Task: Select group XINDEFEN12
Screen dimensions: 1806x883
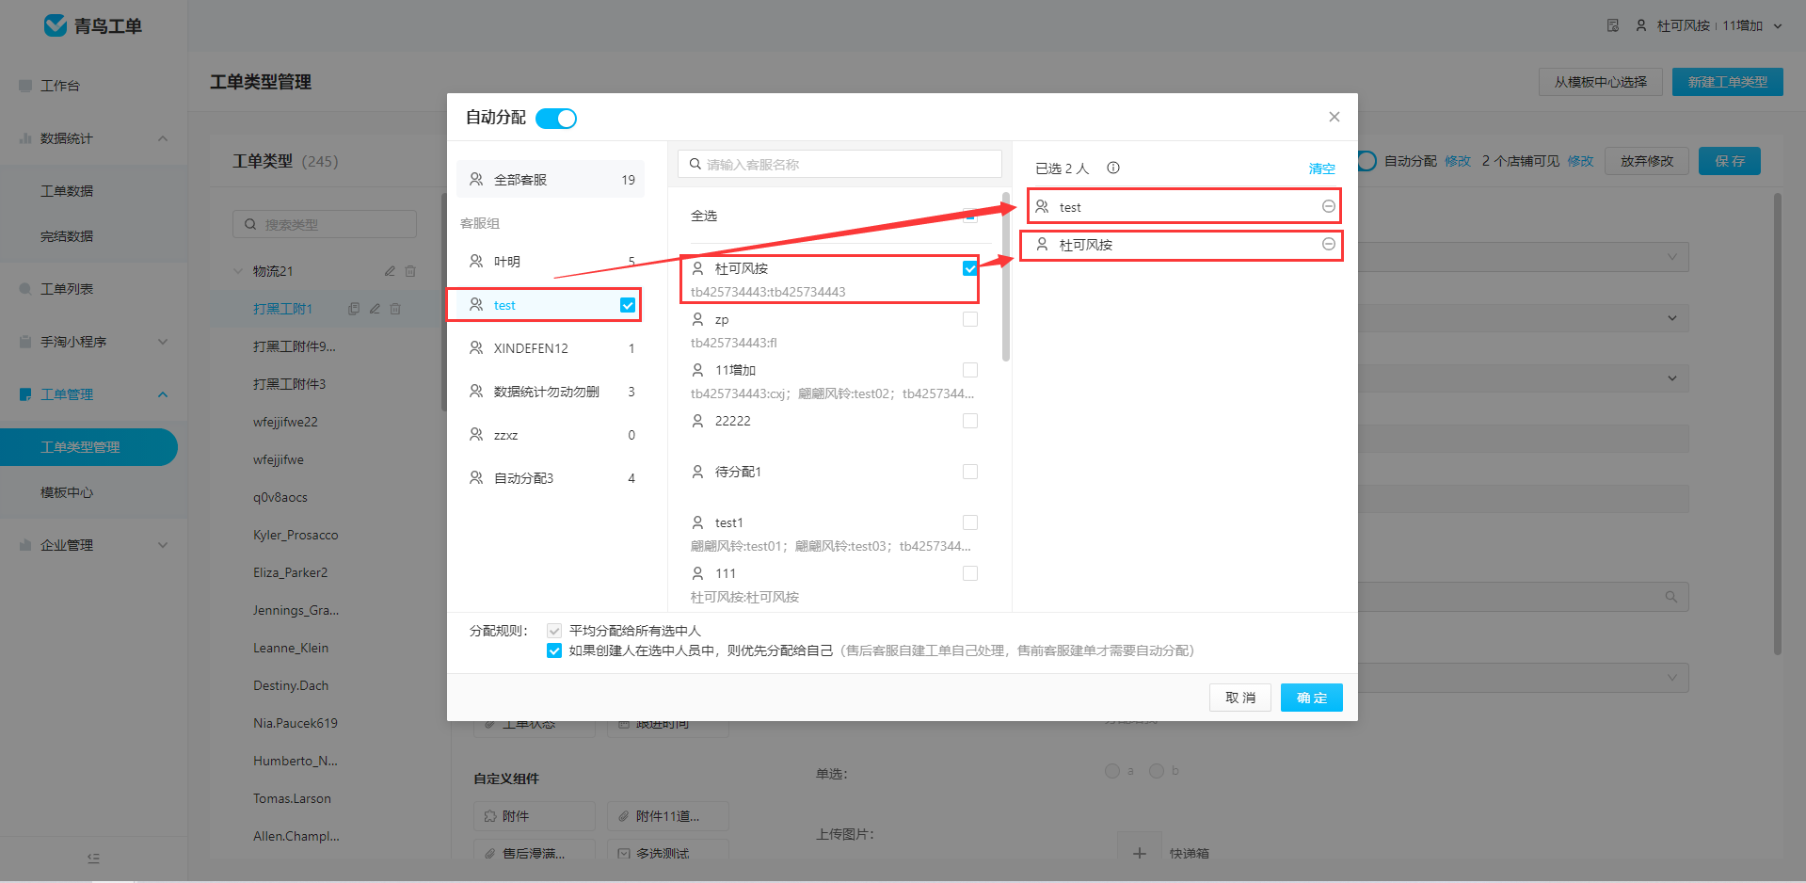Action: [551, 348]
